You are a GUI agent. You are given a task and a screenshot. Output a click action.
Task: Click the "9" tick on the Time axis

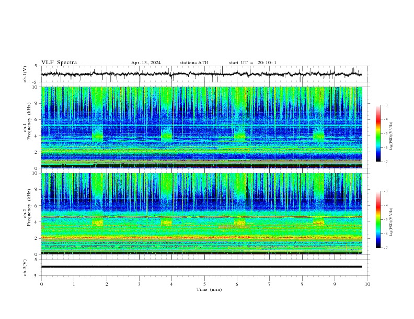point(335,284)
